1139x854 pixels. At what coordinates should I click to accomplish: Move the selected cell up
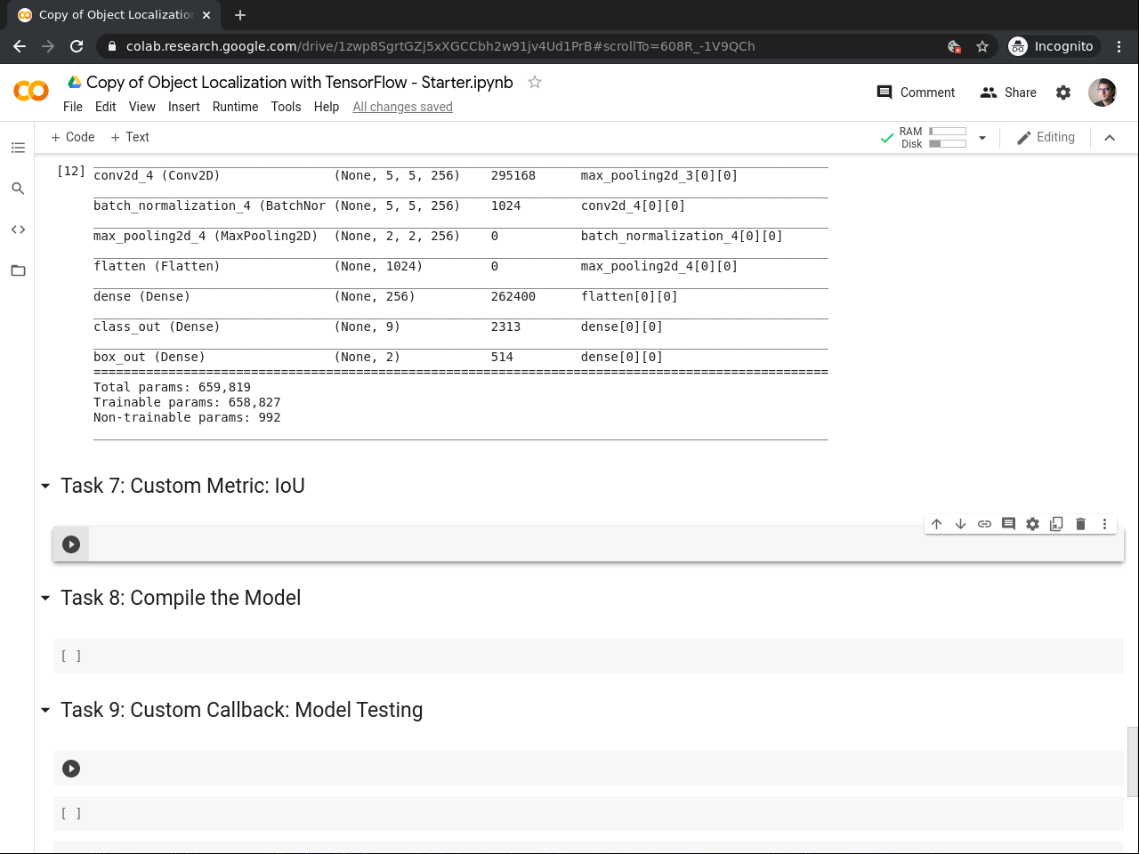(936, 524)
